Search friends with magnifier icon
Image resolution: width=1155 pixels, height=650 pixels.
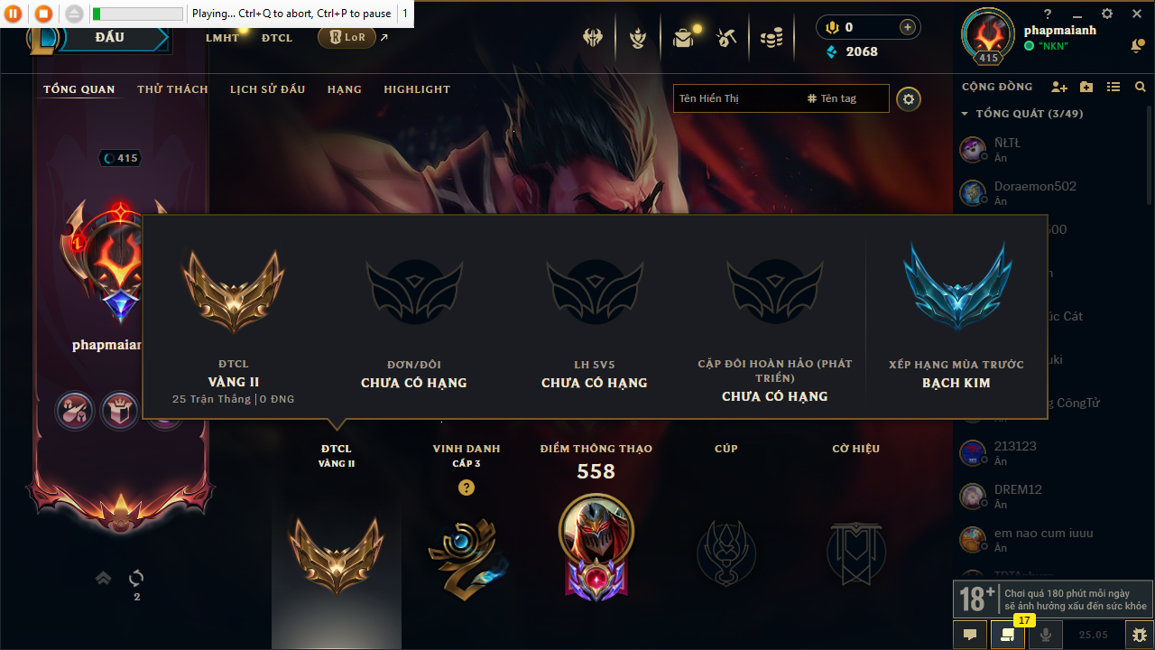[x=1141, y=87]
